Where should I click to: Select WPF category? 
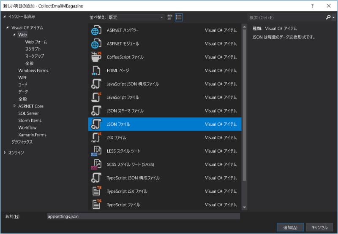[22, 78]
